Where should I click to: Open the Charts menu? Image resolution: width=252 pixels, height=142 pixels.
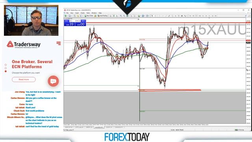click(x=83, y=13)
